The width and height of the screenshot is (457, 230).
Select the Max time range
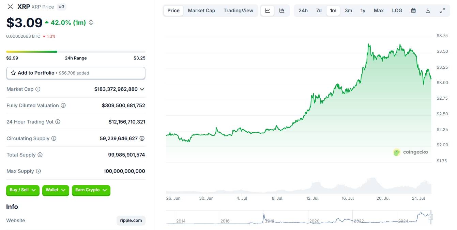[379, 11]
